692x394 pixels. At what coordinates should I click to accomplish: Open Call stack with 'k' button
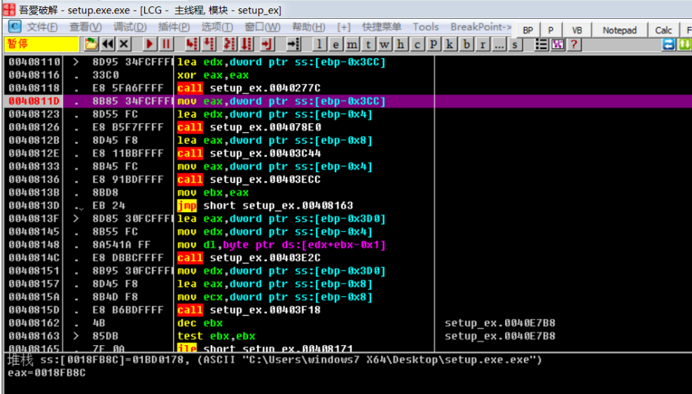(x=450, y=45)
